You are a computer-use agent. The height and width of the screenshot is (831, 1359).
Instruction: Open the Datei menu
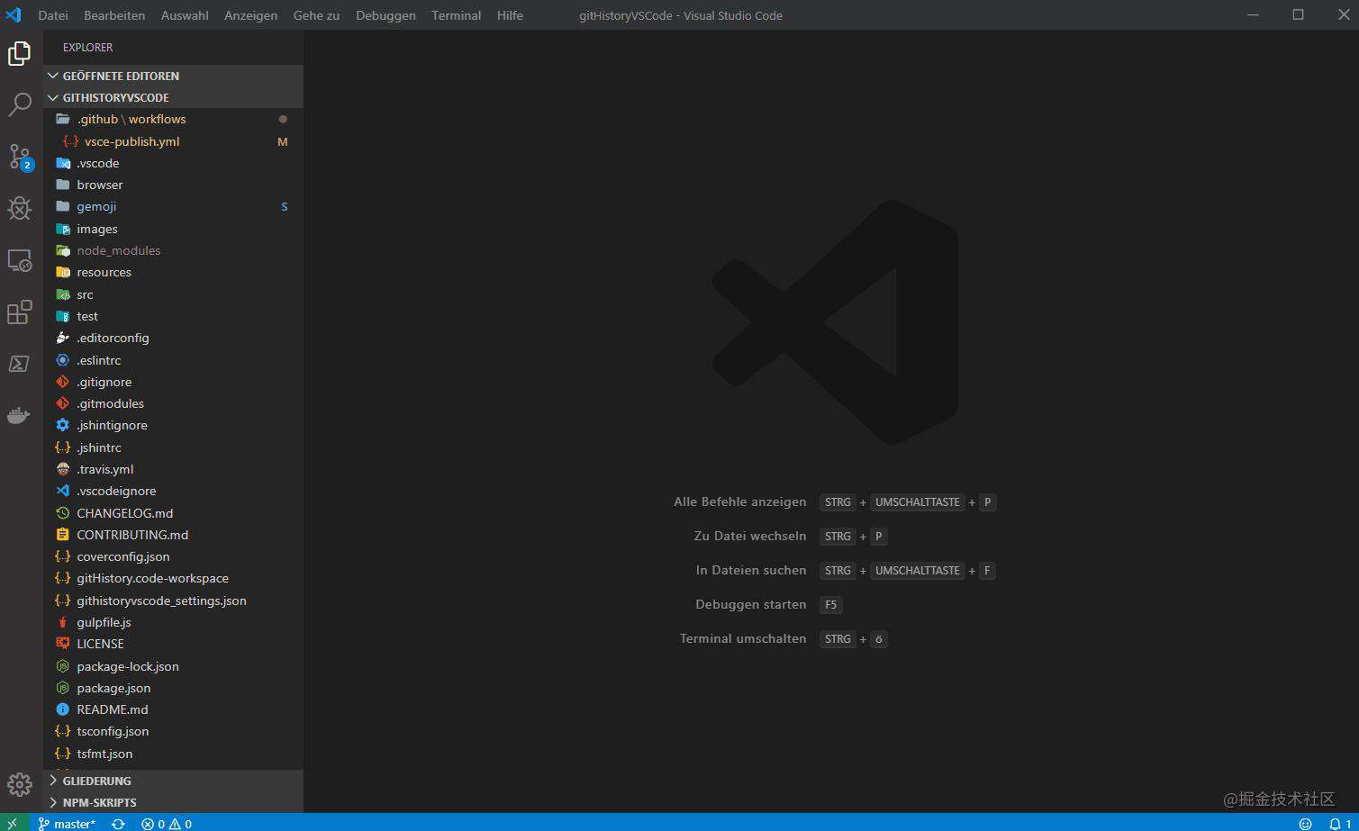(x=53, y=15)
